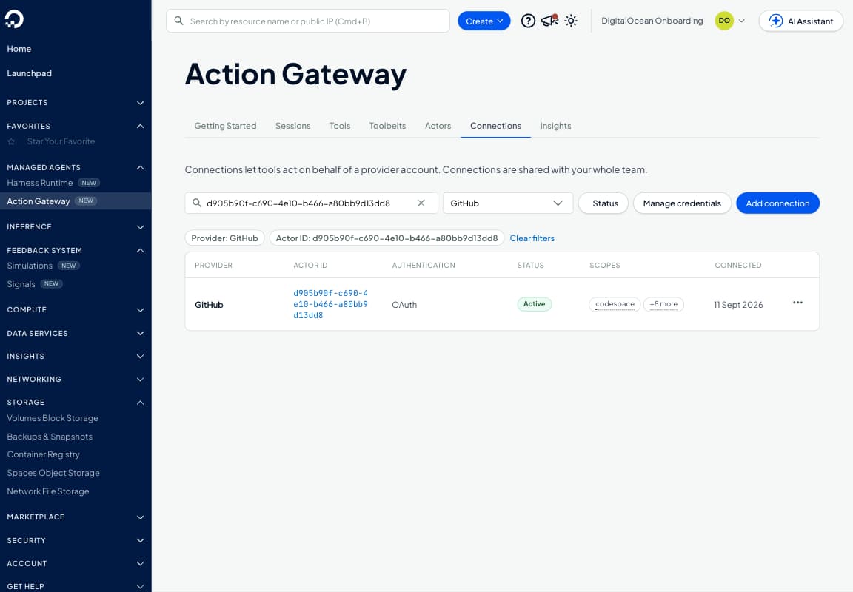
Task: Expand the Networking sidebar section
Action: click(x=76, y=380)
